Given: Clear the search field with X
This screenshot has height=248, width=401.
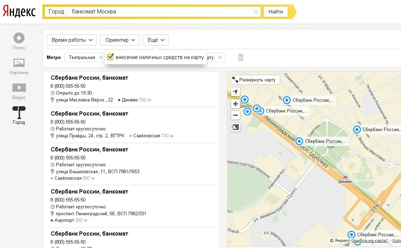Looking at the screenshot, I should tap(256, 12).
